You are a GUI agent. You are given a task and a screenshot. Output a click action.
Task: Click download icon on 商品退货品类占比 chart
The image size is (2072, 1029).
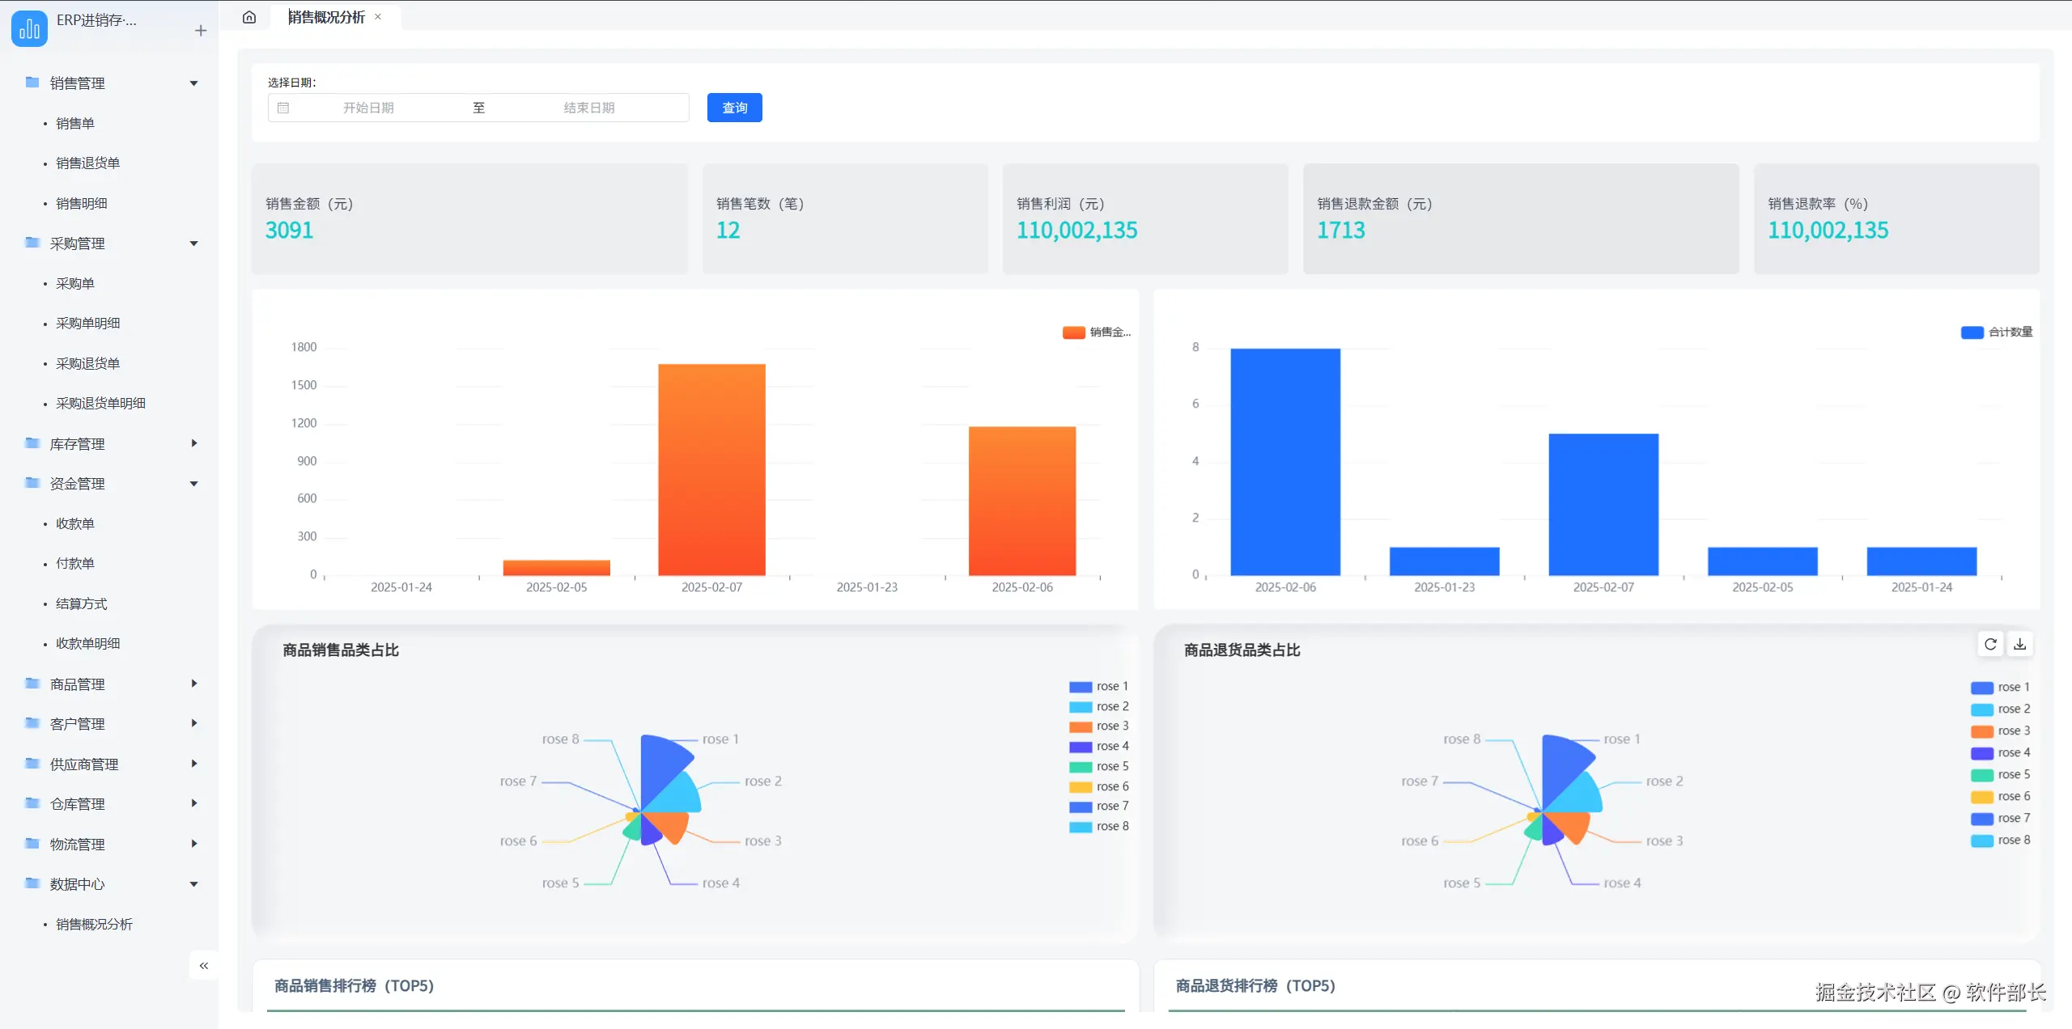coord(2020,644)
